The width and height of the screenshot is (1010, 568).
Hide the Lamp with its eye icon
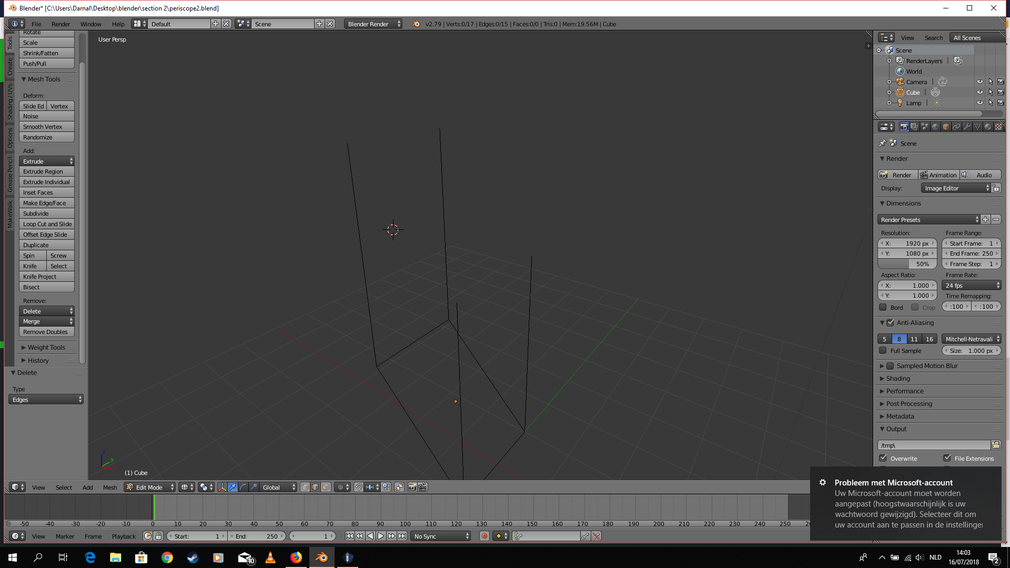tap(980, 103)
